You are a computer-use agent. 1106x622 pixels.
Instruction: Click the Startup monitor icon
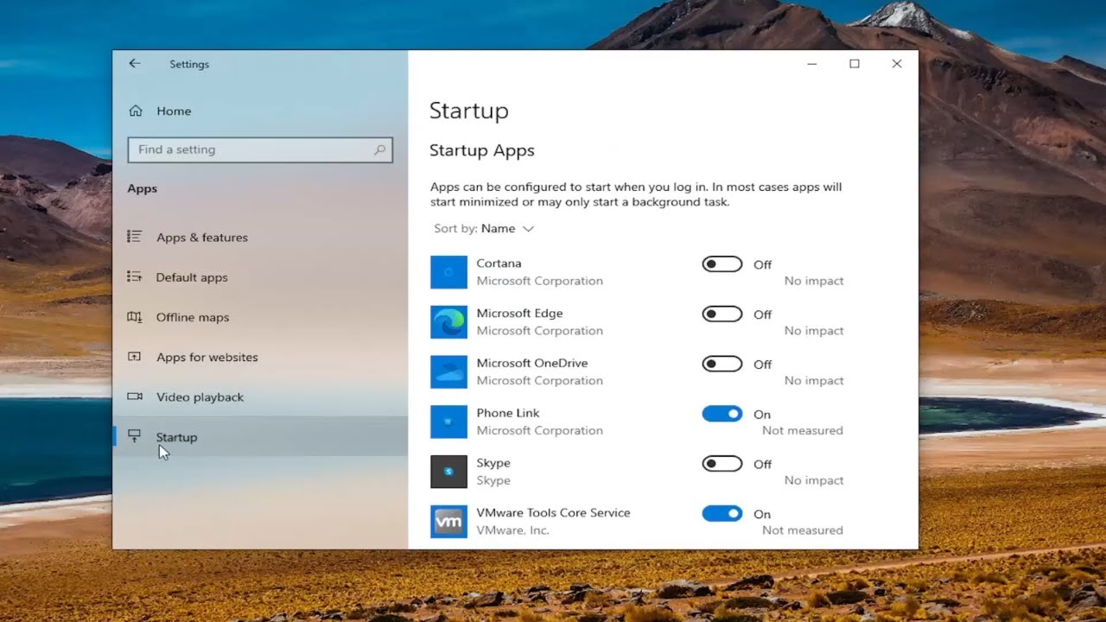pyautogui.click(x=134, y=436)
